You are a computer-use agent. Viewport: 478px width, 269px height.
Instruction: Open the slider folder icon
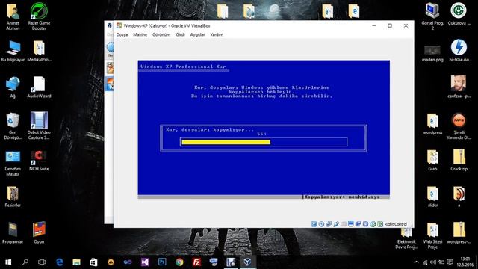coord(432,197)
